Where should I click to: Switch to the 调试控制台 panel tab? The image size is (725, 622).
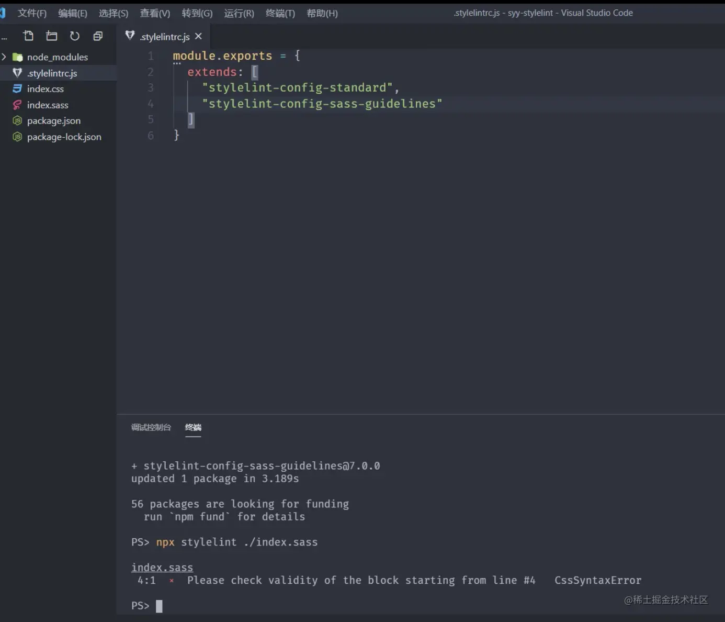tap(151, 427)
